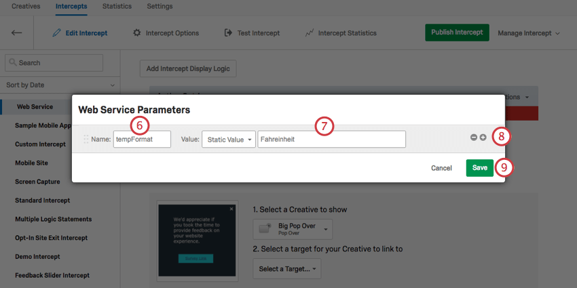Expand the Manage Intercept menu
577x288 pixels.
(x=528, y=33)
